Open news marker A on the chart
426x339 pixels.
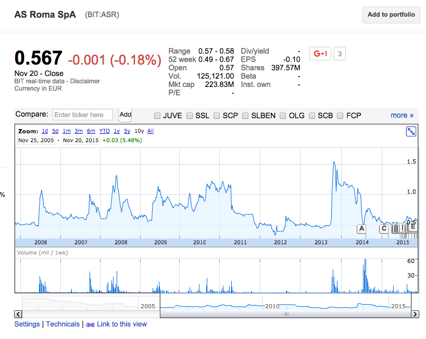click(361, 229)
